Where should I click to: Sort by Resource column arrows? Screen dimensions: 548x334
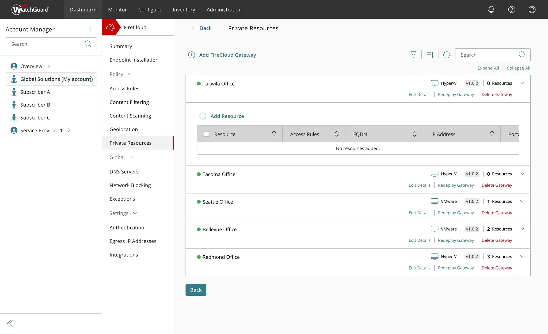pos(274,134)
